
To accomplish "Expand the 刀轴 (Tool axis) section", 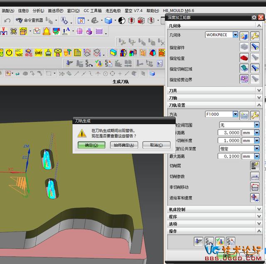I will coord(259,98).
